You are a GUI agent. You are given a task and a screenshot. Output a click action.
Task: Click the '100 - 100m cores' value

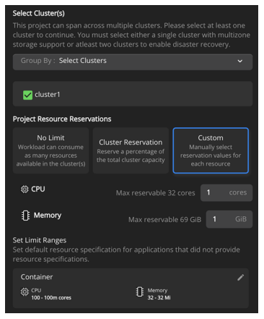pyautogui.click(x=51, y=298)
